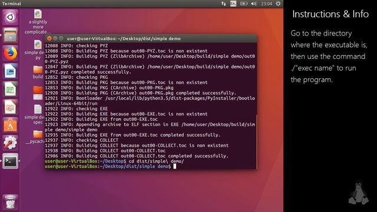The width and height of the screenshot is (377, 212).
Task: Maximize the terminal window
Action: (61, 38)
